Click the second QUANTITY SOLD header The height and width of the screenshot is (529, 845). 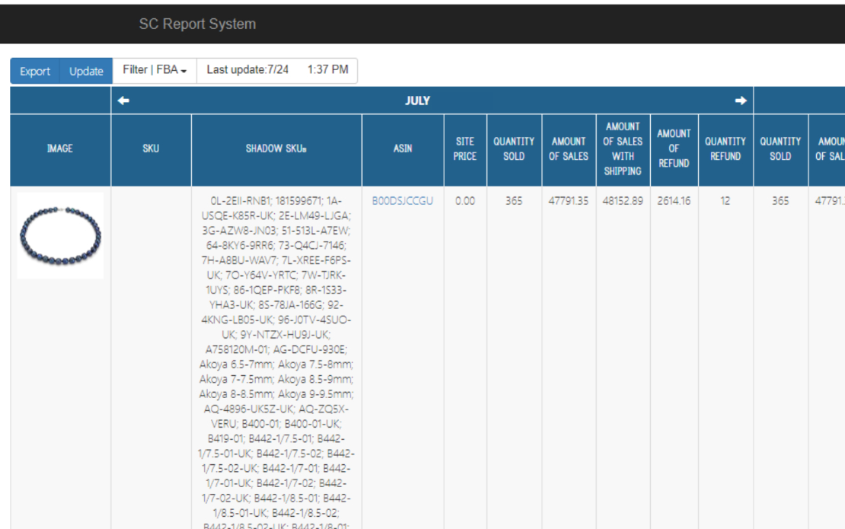[x=780, y=149]
